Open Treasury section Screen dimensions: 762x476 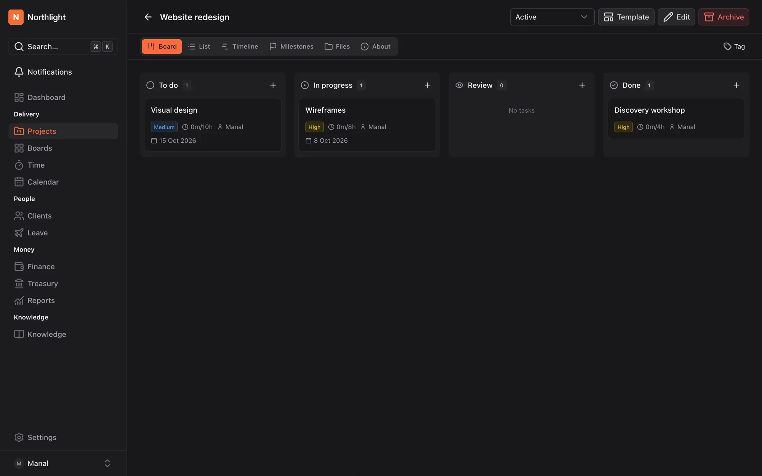pos(63,284)
